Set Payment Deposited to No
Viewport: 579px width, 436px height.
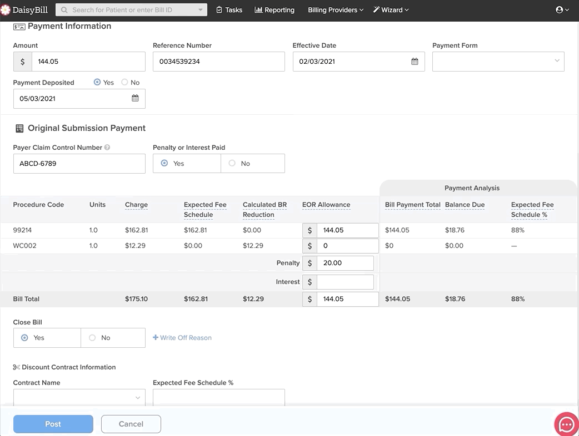pyautogui.click(x=125, y=83)
